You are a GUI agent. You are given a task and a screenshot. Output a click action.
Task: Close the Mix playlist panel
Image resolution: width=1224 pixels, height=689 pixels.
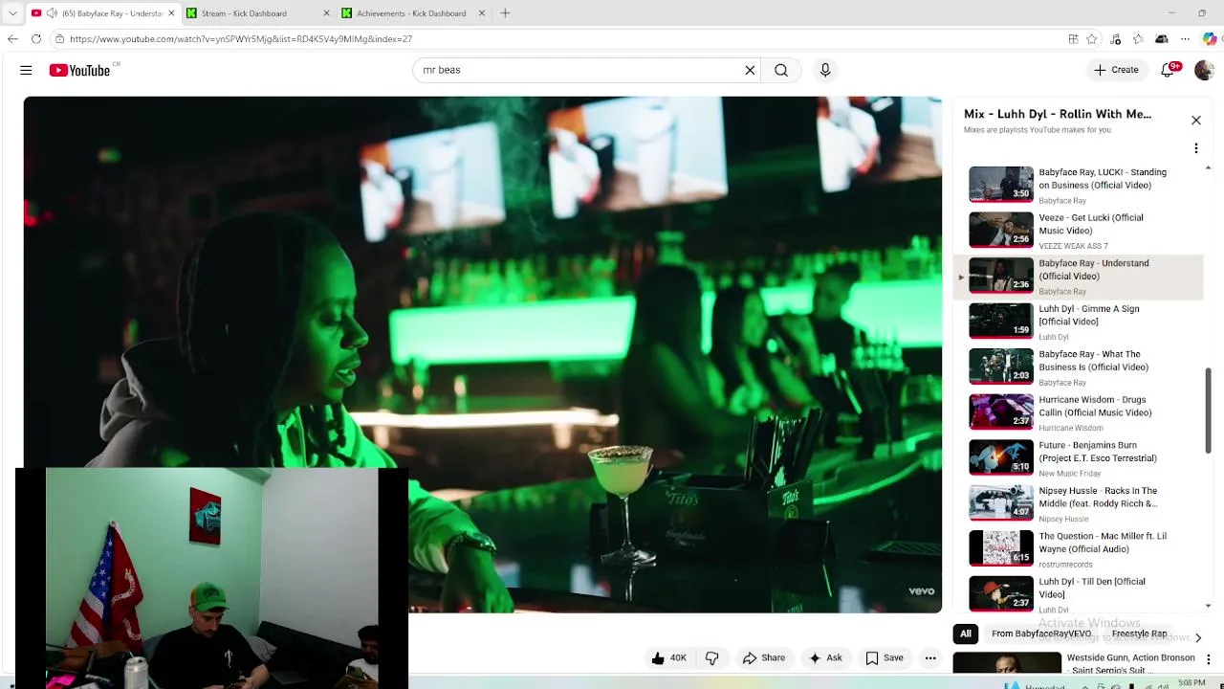(x=1195, y=121)
